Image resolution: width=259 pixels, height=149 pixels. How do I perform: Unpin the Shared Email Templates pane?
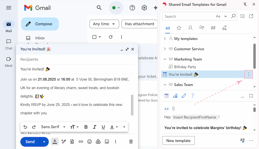tap(245, 4)
